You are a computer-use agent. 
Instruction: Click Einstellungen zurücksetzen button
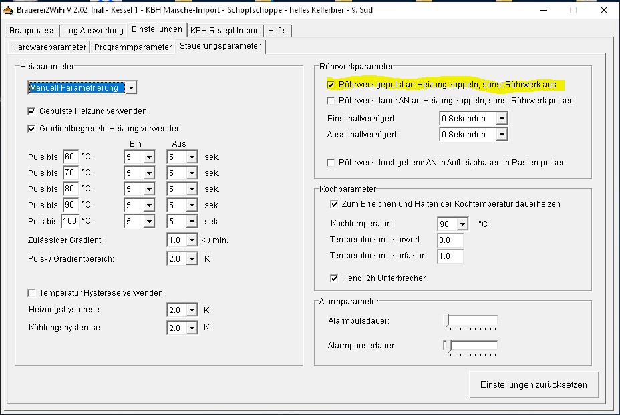[533, 385]
